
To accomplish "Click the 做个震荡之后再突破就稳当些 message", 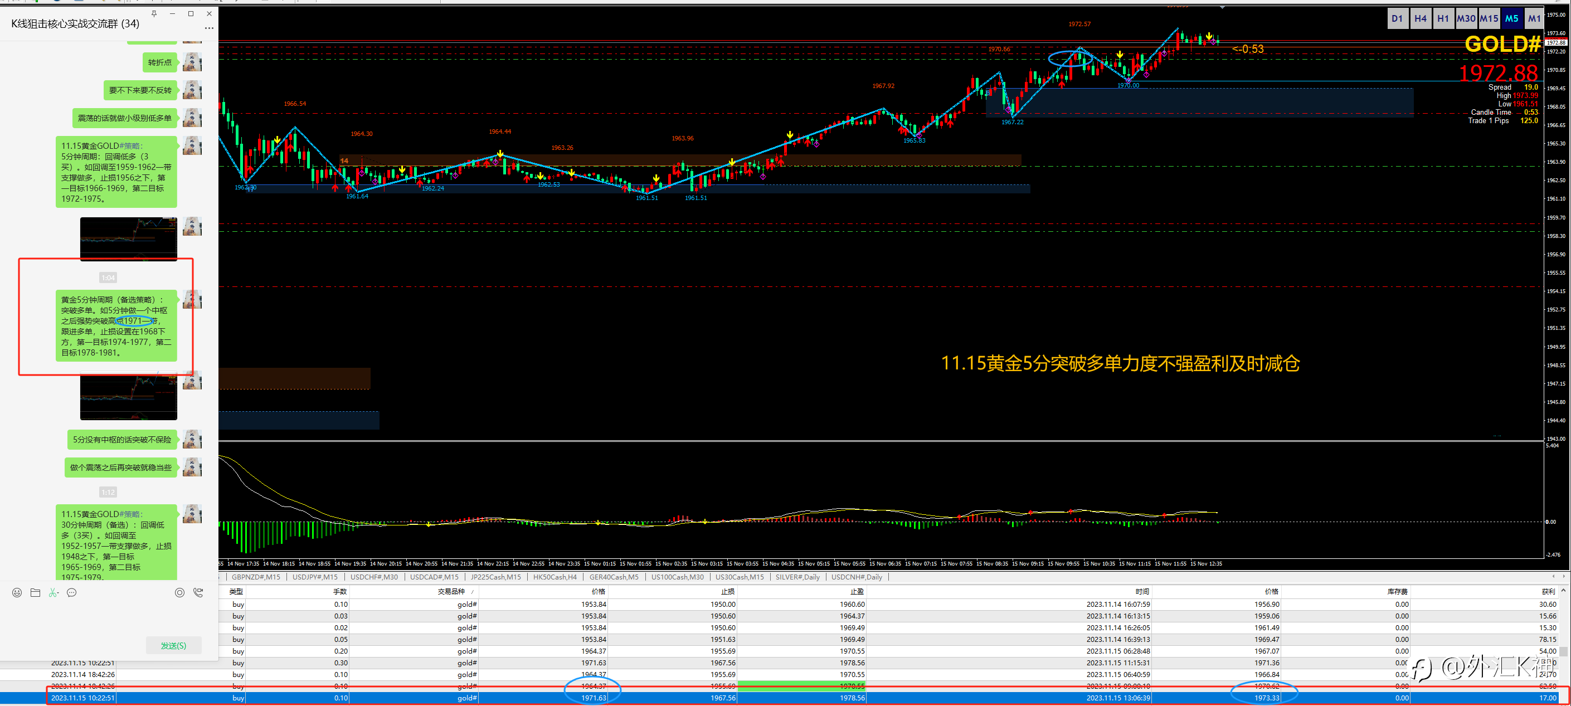I will [x=121, y=467].
